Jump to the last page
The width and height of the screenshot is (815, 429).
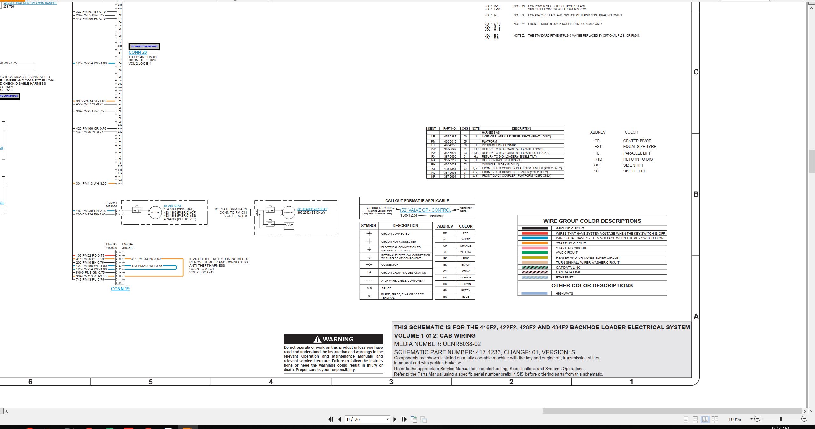(404, 419)
